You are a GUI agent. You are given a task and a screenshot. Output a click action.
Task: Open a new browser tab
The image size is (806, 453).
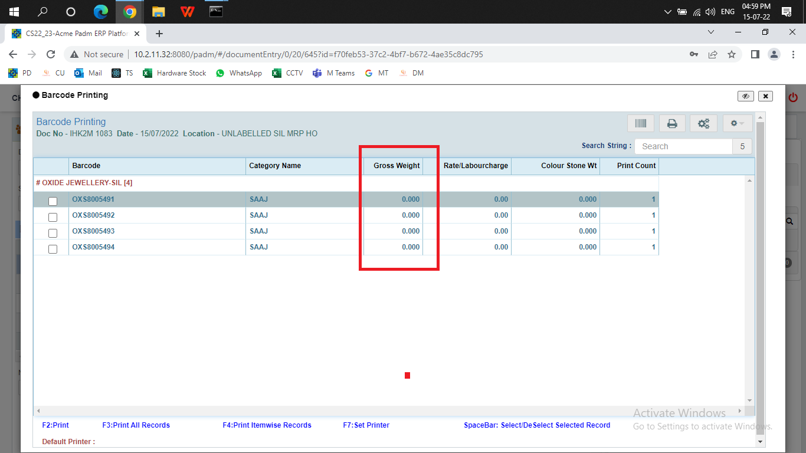coord(159,34)
